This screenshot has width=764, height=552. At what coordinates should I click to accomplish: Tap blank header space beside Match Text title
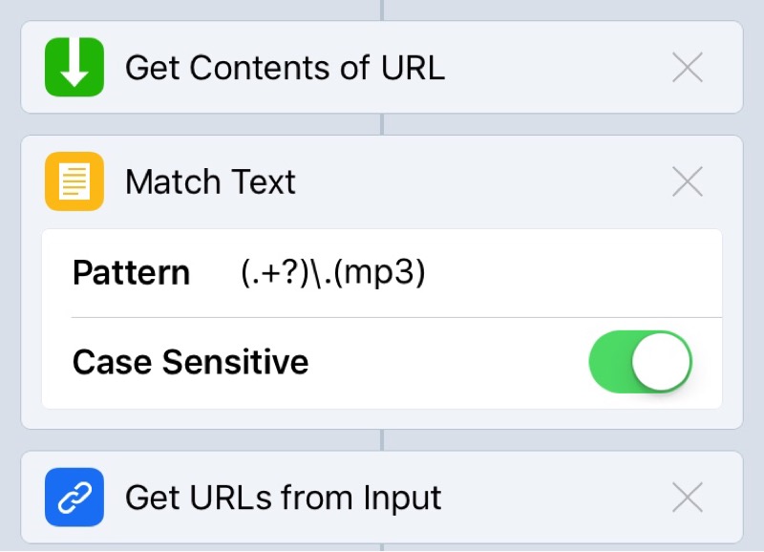coord(482,181)
